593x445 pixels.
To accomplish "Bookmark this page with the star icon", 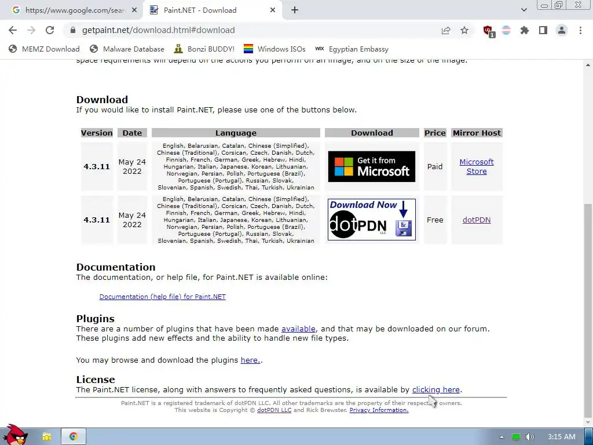I will [464, 30].
